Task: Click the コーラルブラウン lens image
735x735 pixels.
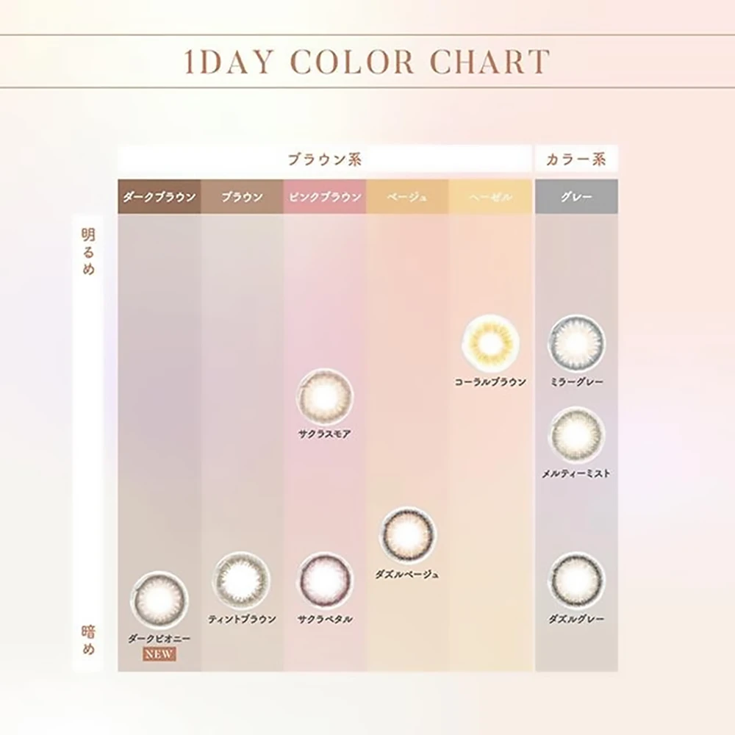Action: [x=490, y=343]
